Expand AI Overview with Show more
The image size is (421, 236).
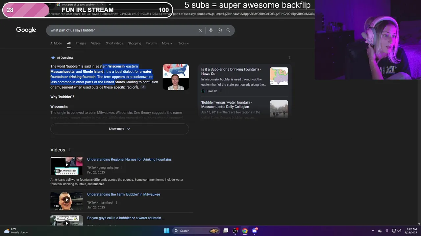coord(119,129)
